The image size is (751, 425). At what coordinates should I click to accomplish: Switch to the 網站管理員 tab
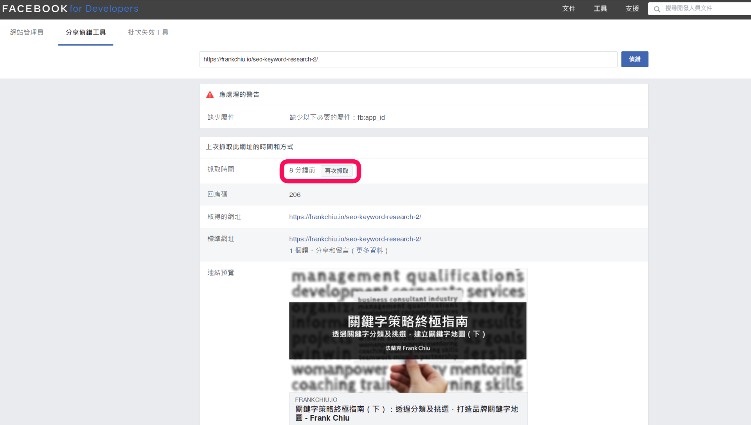point(27,32)
